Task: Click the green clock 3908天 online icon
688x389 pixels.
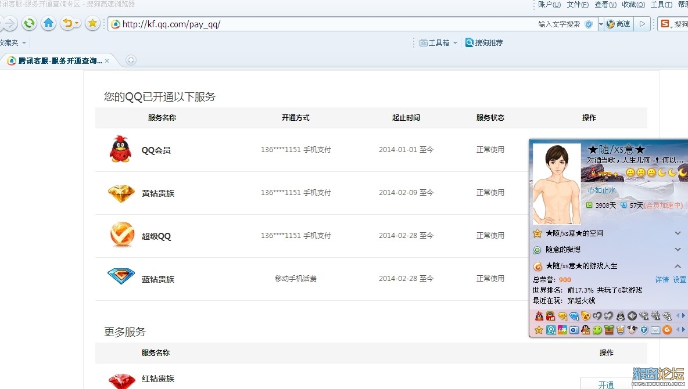Action: pyautogui.click(x=589, y=206)
